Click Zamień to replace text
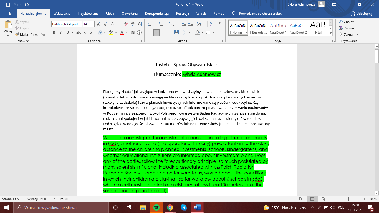 point(347,28)
